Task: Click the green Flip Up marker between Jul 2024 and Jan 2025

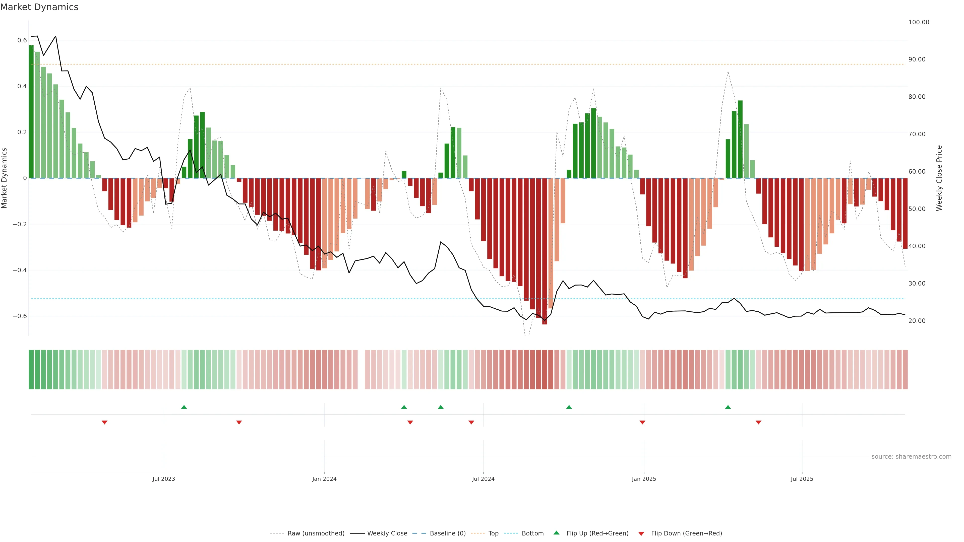Action: (569, 407)
